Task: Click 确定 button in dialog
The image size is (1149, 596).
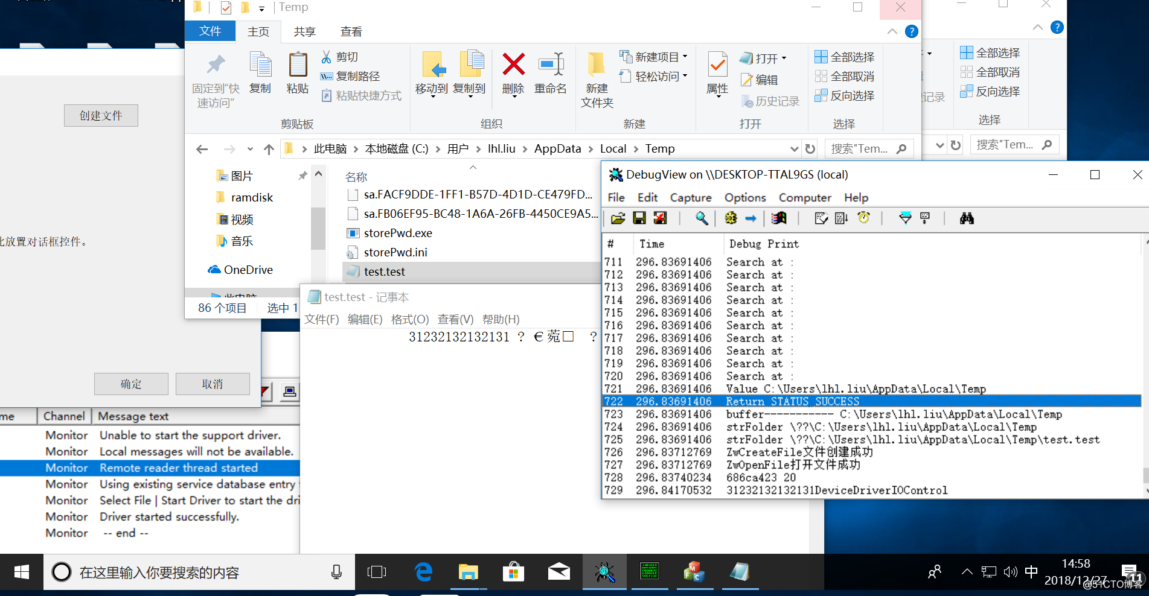Action: point(131,384)
